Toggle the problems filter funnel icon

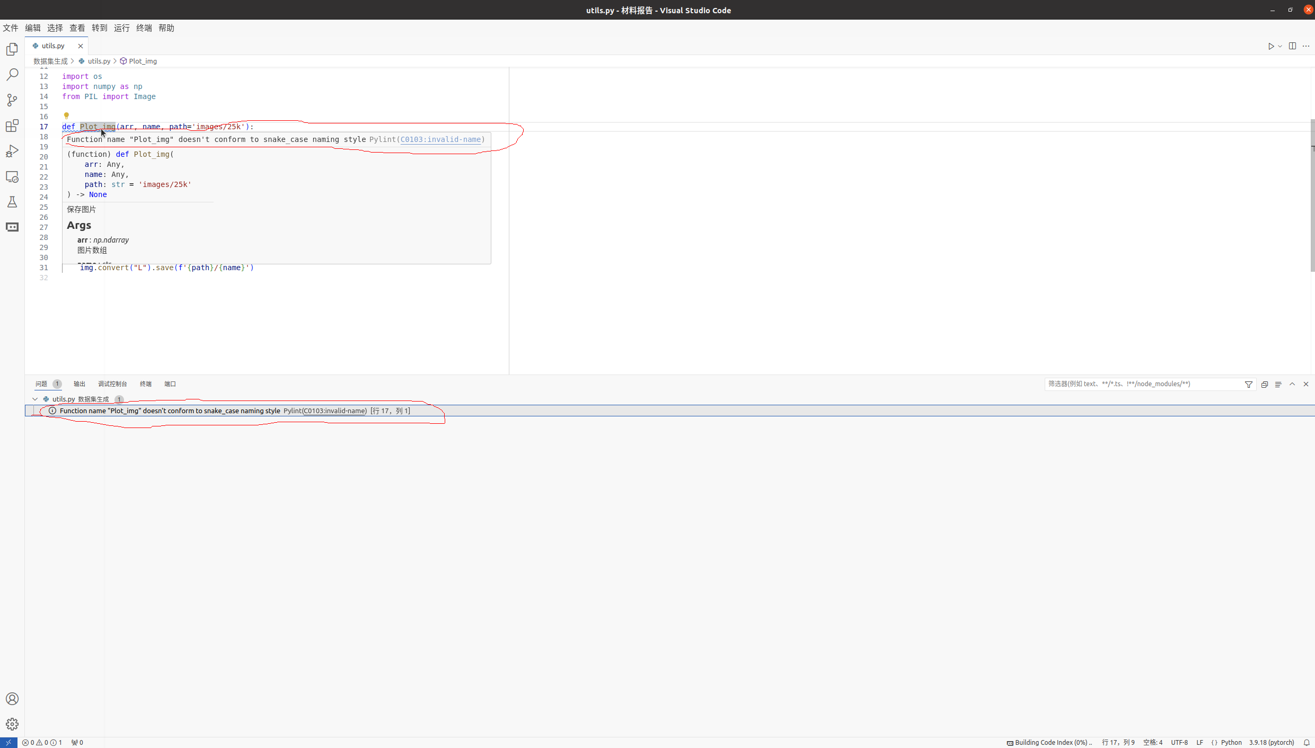point(1248,384)
